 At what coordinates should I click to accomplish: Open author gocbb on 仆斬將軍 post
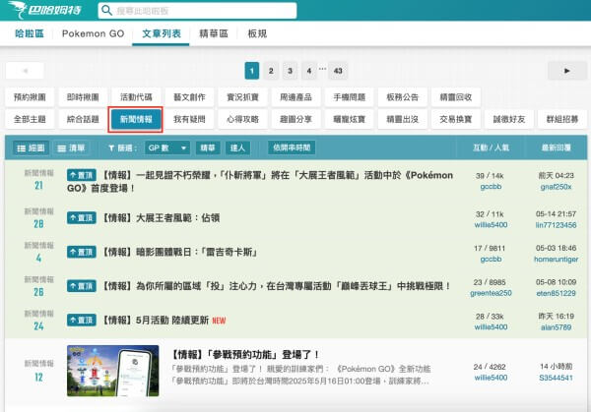(x=491, y=187)
